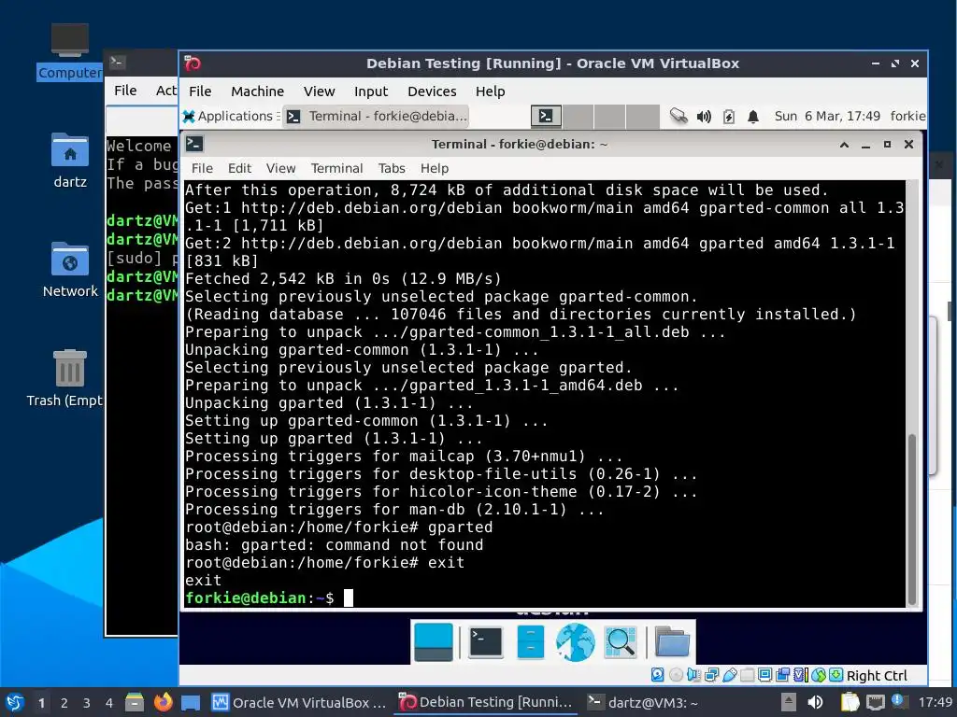Click the Right Ctrl host key label

(877, 676)
